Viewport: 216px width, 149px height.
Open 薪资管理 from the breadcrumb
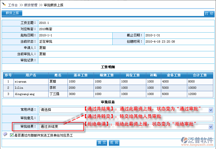[31, 5]
